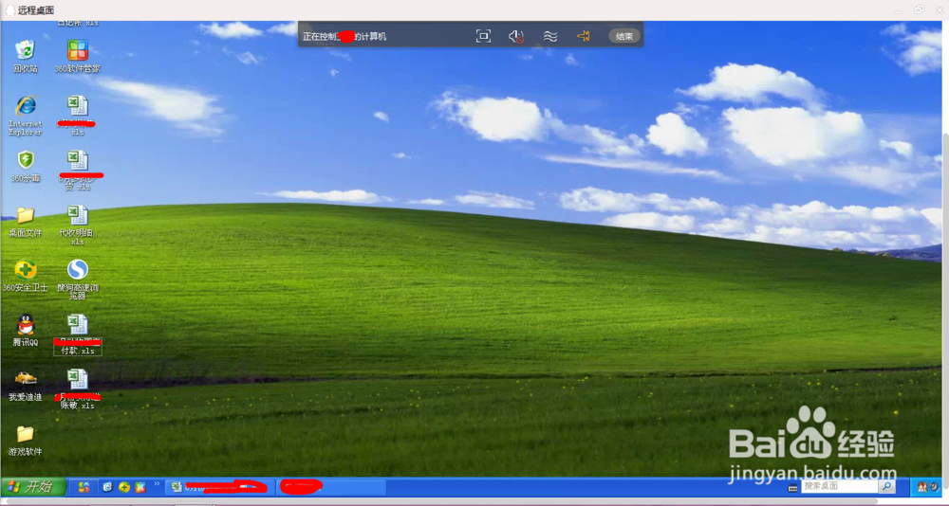This screenshot has width=949, height=506.
Task: Open 我爱迪迪 taxi shortcut
Action: click(26, 386)
